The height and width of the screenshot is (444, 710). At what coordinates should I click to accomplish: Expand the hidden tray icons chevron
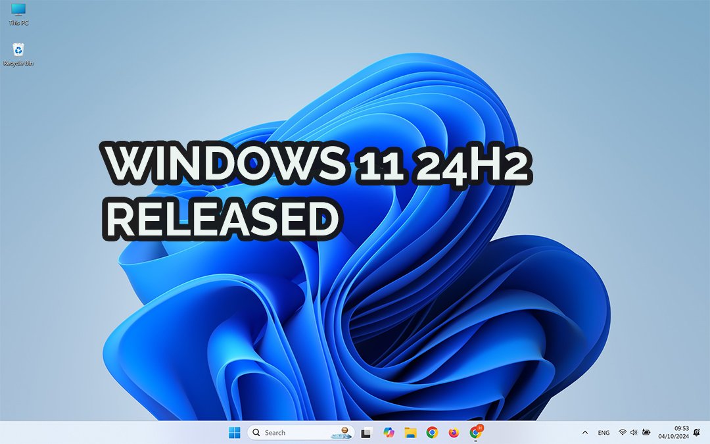pyautogui.click(x=585, y=433)
